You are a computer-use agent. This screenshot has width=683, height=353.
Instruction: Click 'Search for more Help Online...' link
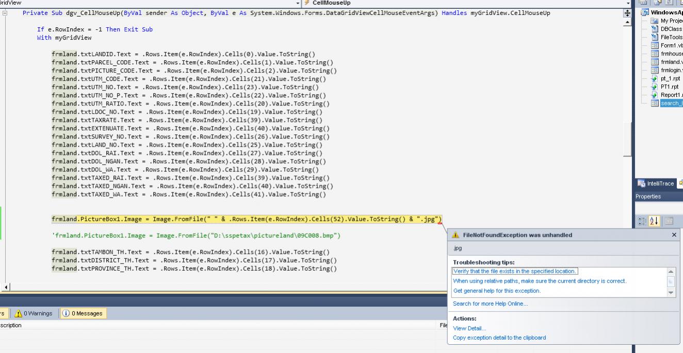click(x=490, y=304)
